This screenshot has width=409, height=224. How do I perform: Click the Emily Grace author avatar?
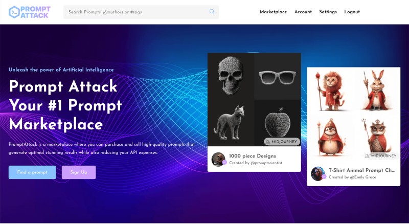318,173
